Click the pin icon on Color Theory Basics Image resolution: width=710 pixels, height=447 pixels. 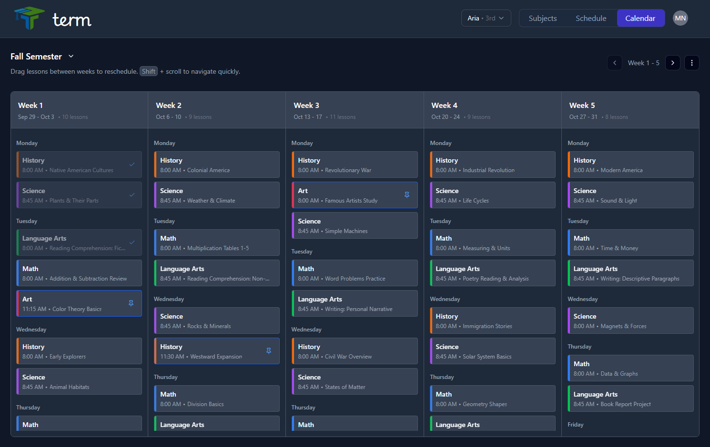(131, 303)
